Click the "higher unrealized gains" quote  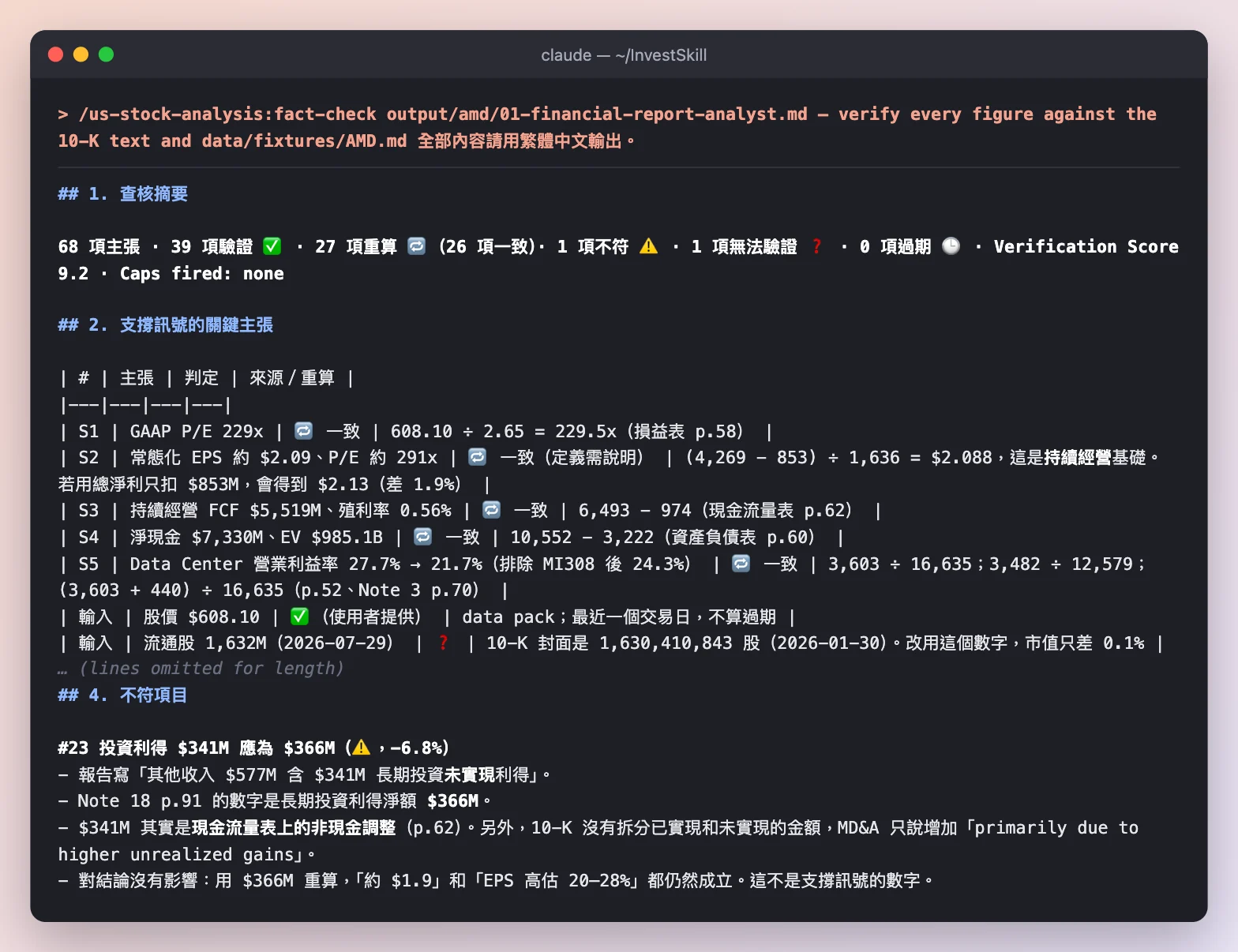pyautogui.click(x=176, y=854)
